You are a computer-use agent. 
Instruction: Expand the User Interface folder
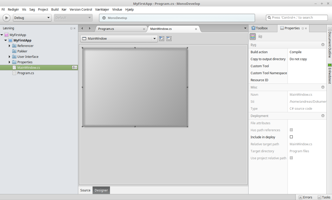point(10,57)
